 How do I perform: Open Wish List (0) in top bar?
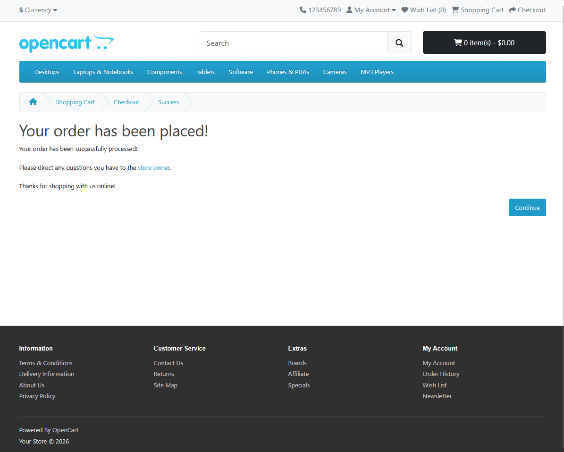[x=428, y=10]
